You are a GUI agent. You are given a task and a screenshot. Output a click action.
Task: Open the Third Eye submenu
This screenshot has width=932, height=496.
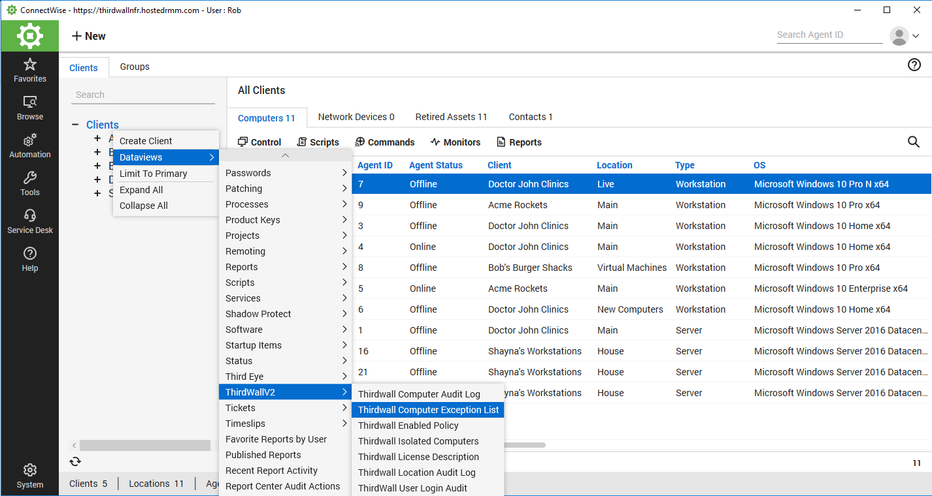coord(286,377)
